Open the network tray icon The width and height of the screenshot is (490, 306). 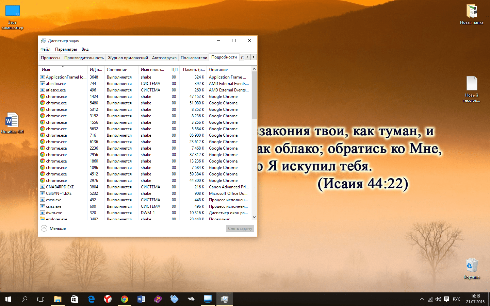[430, 299]
